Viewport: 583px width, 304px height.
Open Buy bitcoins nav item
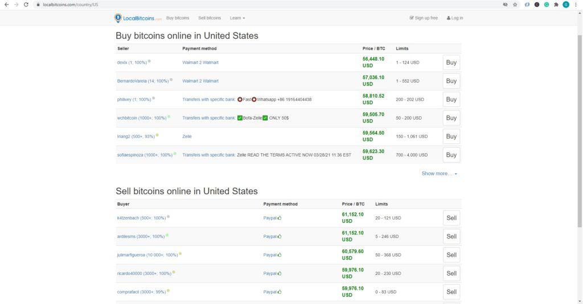[x=178, y=18]
